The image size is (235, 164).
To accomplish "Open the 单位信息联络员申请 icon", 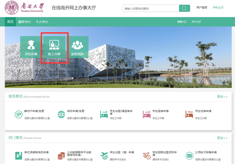I will pyautogui.click(x=19, y=156).
